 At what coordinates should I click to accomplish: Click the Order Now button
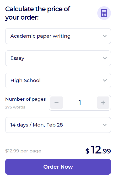click(58, 167)
